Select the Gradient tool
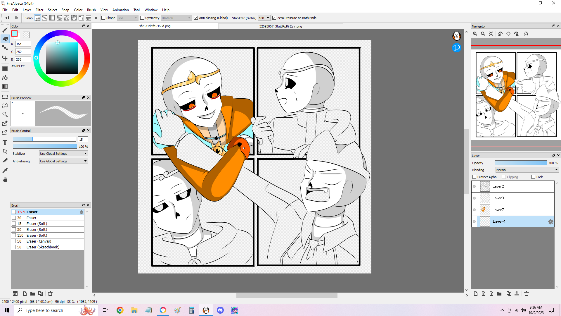The image size is (561, 316). click(5, 86)
